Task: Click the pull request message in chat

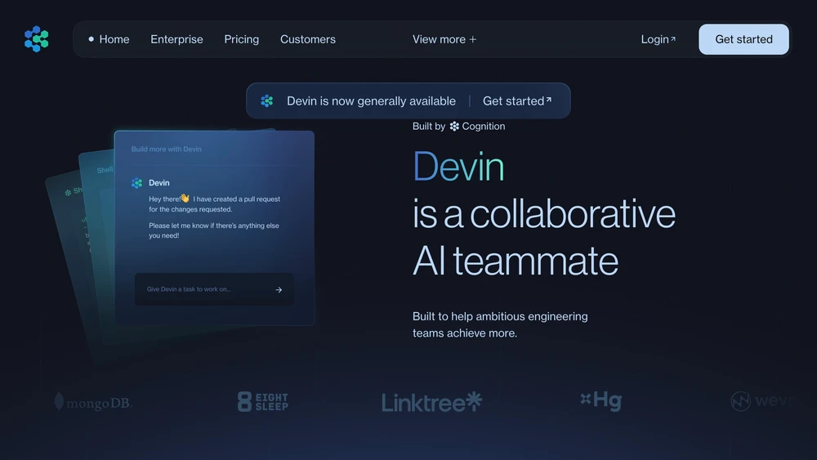Action: coord(214,203)
